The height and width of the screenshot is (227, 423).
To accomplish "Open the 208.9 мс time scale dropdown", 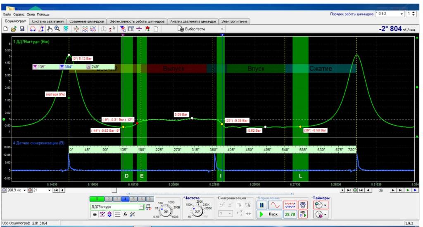I will [24, 190].
